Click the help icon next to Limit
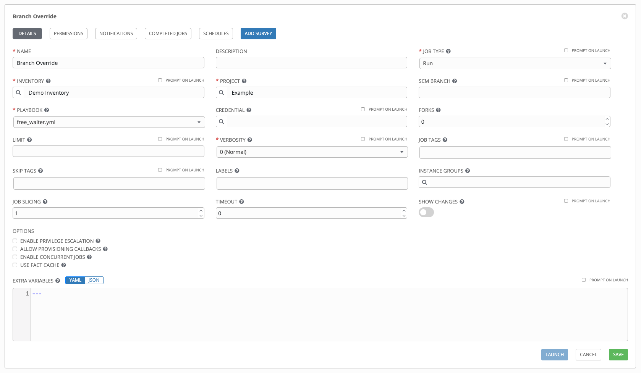Image resolution: width=641 pixels, height=373 pixels. [x=29, y=140]
